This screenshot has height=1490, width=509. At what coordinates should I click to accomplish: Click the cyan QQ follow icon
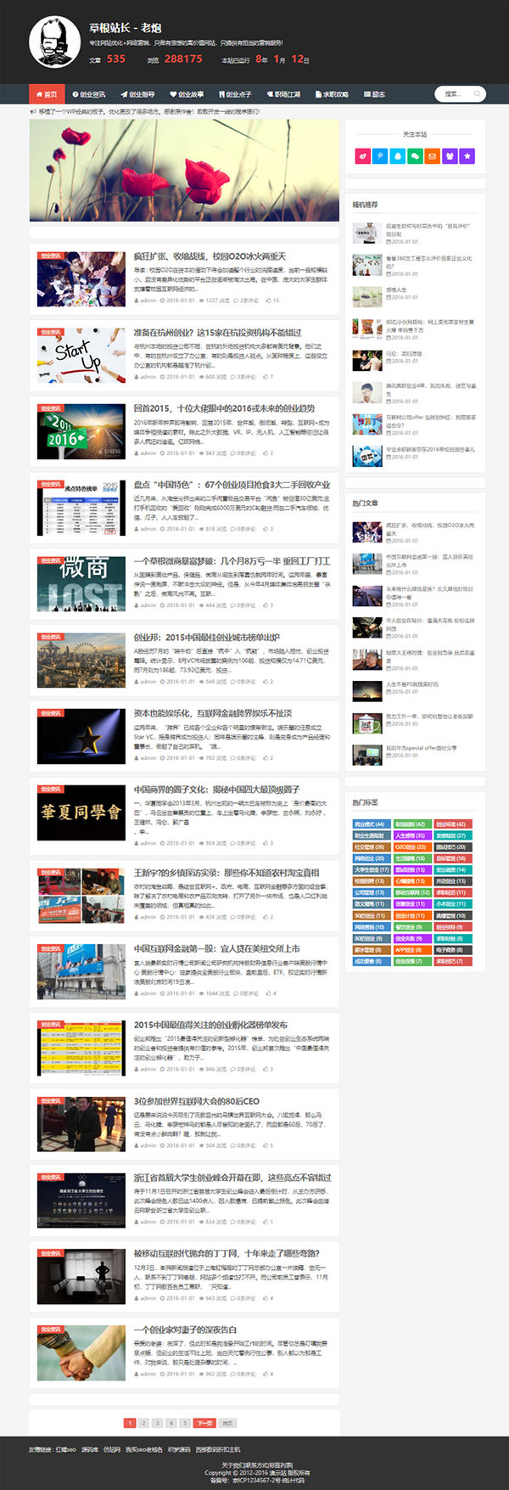(x=397, y=156)
